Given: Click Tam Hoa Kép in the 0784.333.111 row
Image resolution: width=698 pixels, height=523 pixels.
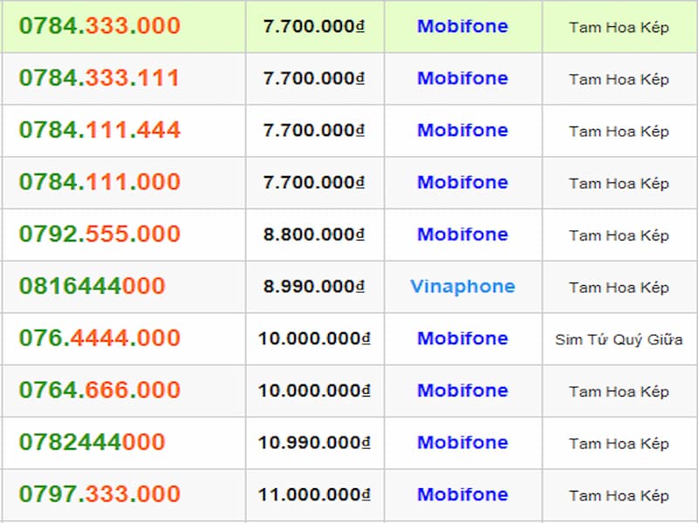Looking at the screenshot, I should click(619, 79).
